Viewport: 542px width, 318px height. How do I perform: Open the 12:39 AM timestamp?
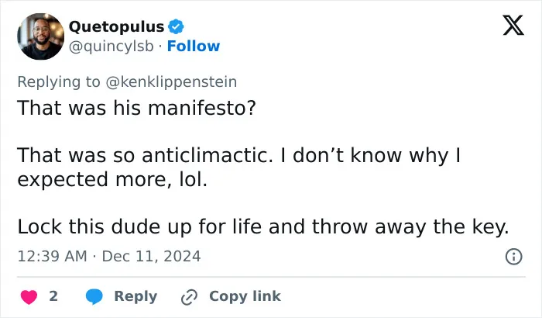[52, 257]
